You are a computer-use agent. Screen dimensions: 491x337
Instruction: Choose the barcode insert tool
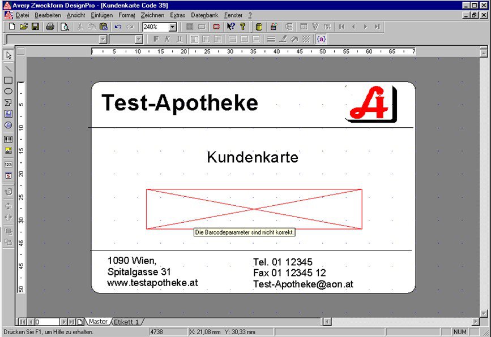tap(8, 139)
